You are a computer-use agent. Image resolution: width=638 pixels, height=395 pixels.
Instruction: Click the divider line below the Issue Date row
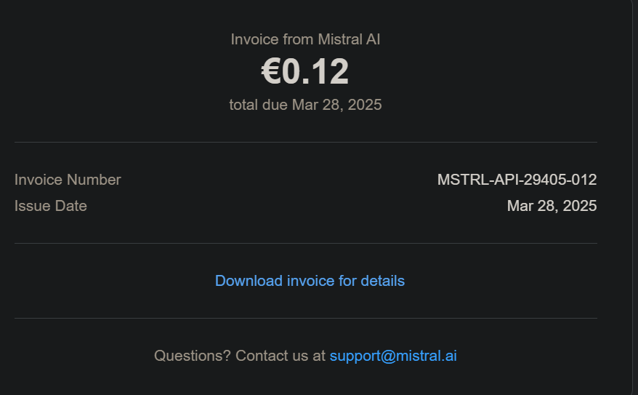tap(305, 243)
